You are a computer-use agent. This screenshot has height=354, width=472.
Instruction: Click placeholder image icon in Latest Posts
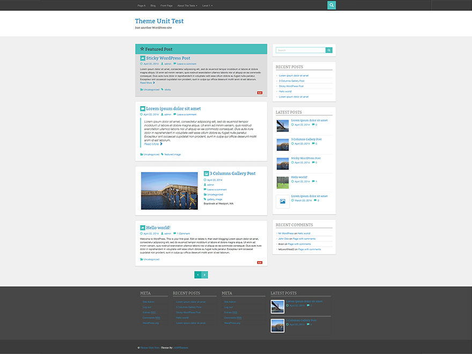283,201
